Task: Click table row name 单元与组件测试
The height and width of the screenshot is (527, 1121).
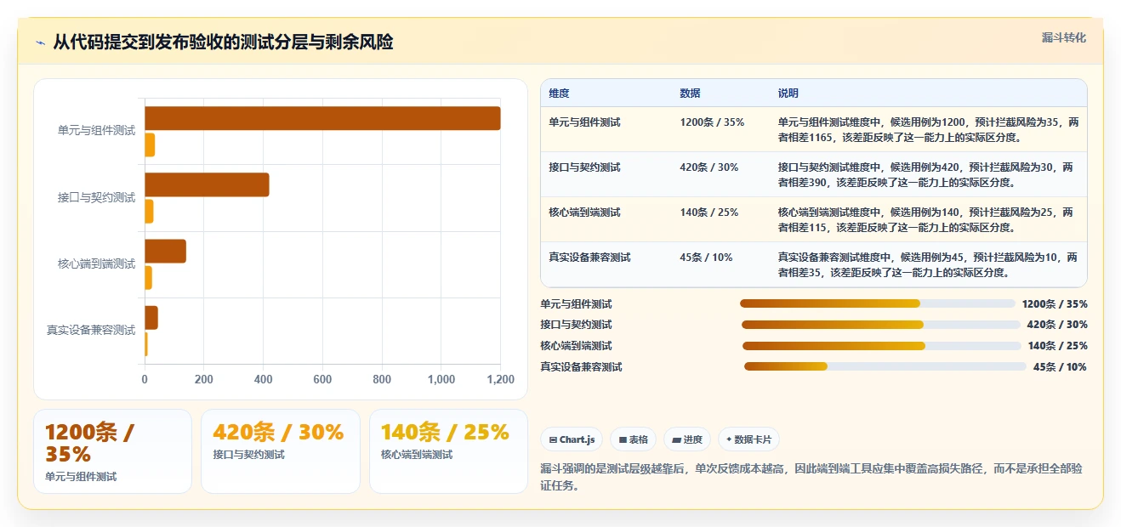Action: click(x=584, y=122)
